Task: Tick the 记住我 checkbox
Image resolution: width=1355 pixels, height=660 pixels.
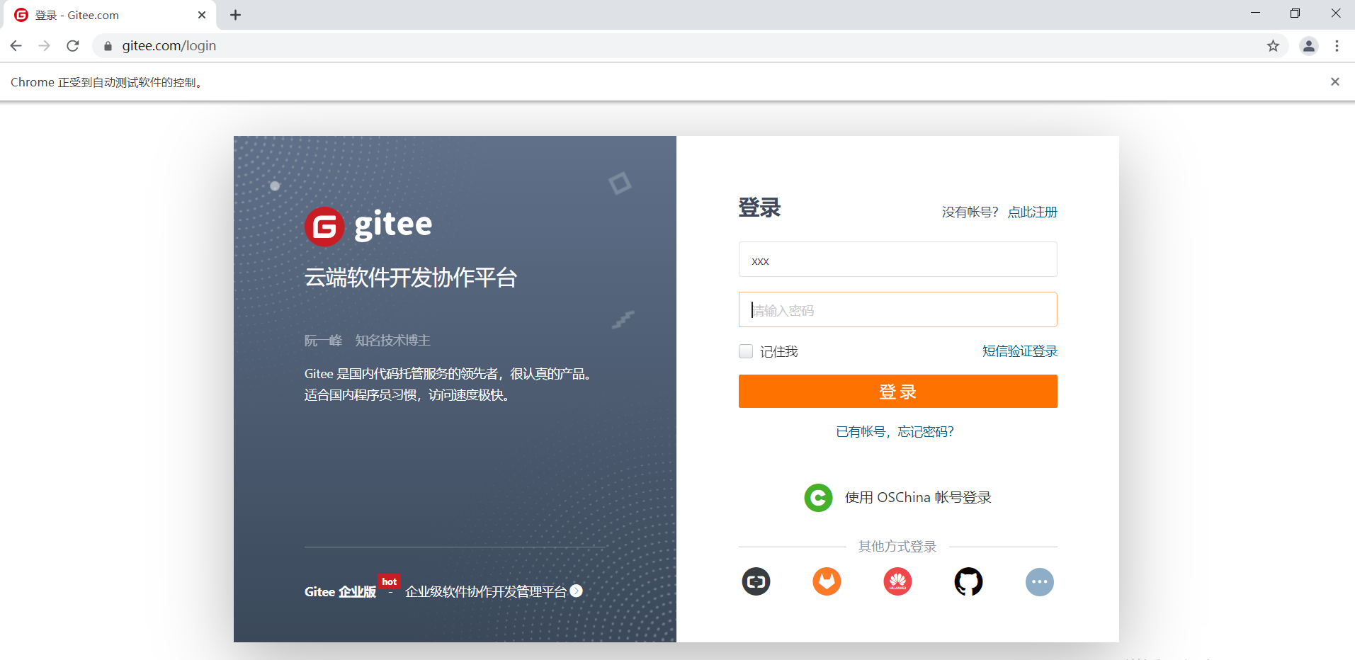Action: pyautogui.click(x=746, y=351)
